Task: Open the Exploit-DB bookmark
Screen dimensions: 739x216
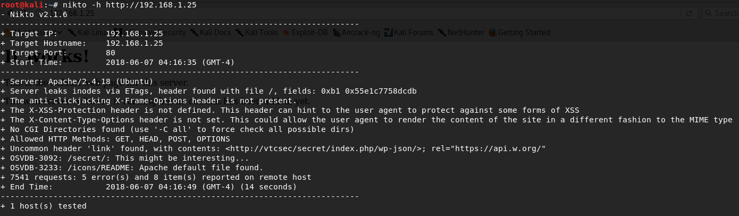Action: pos(305,32)
